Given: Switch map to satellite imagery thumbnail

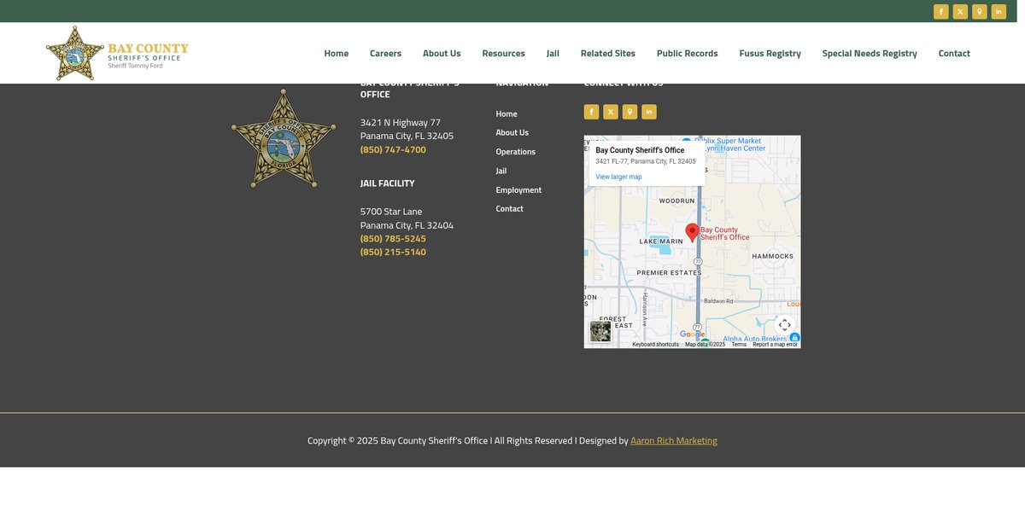Looking at the screenshot, I should point(600,331).
